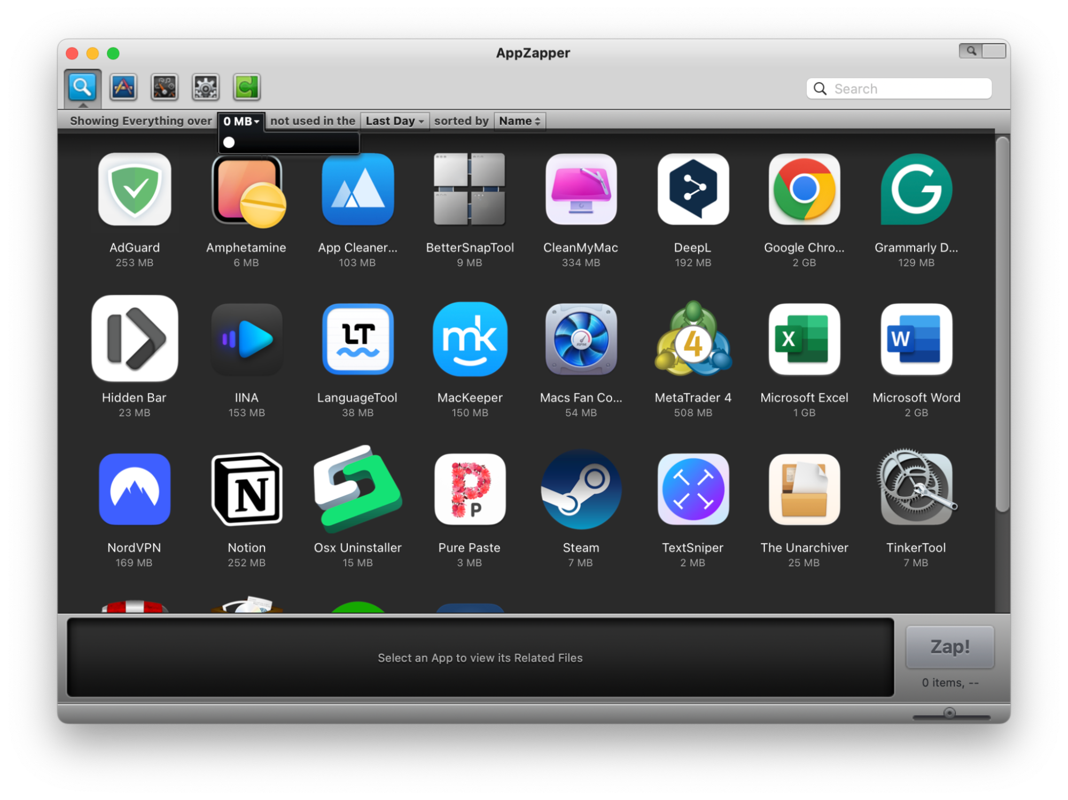Select the NordVPN app icon
This screenshot has width=1068, height=800.
point(135,488)
